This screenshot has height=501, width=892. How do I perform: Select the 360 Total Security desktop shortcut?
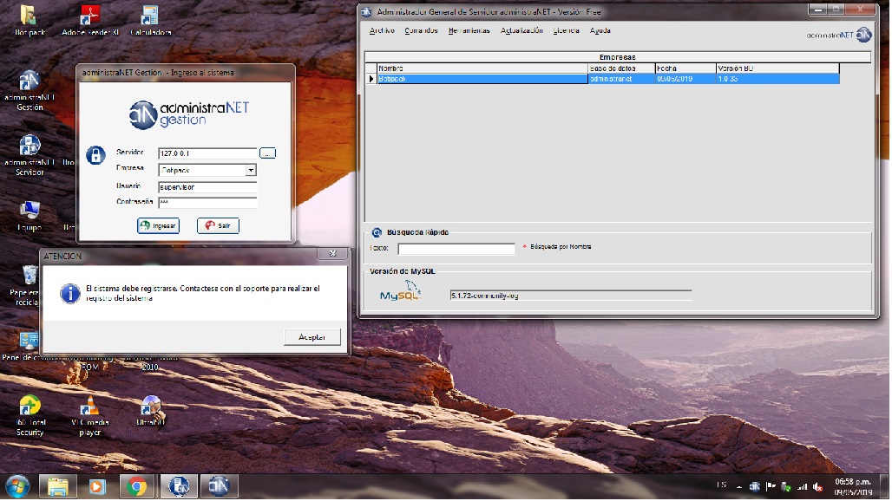(x=30, y=416)
